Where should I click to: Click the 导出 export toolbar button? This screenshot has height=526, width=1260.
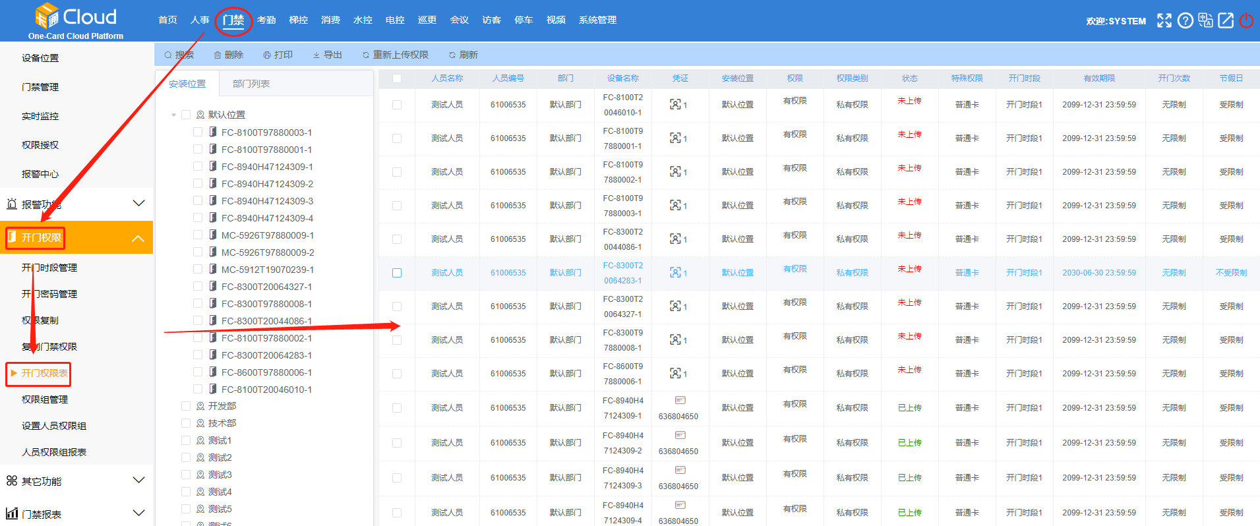coord(327,55)
